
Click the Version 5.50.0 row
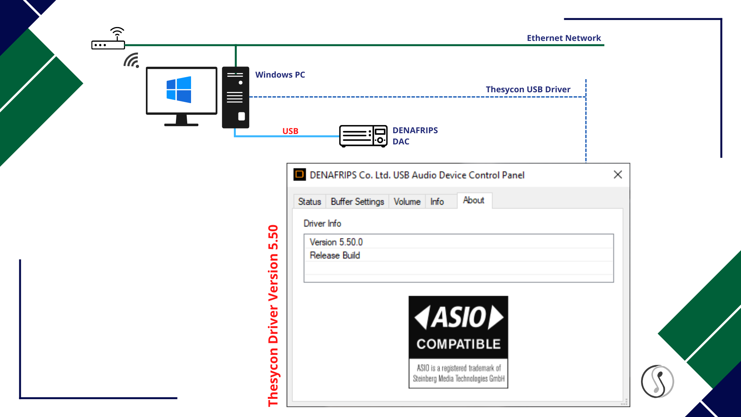coord(336,242)
